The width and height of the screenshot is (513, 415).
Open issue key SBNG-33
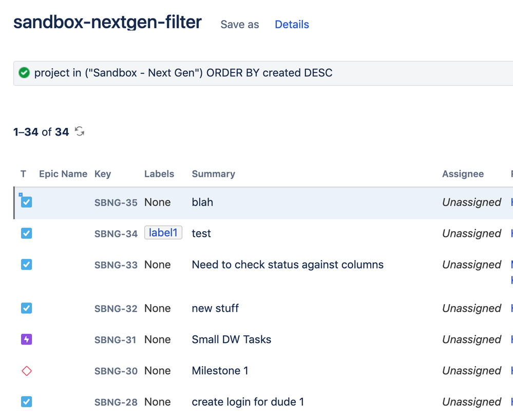116,265
